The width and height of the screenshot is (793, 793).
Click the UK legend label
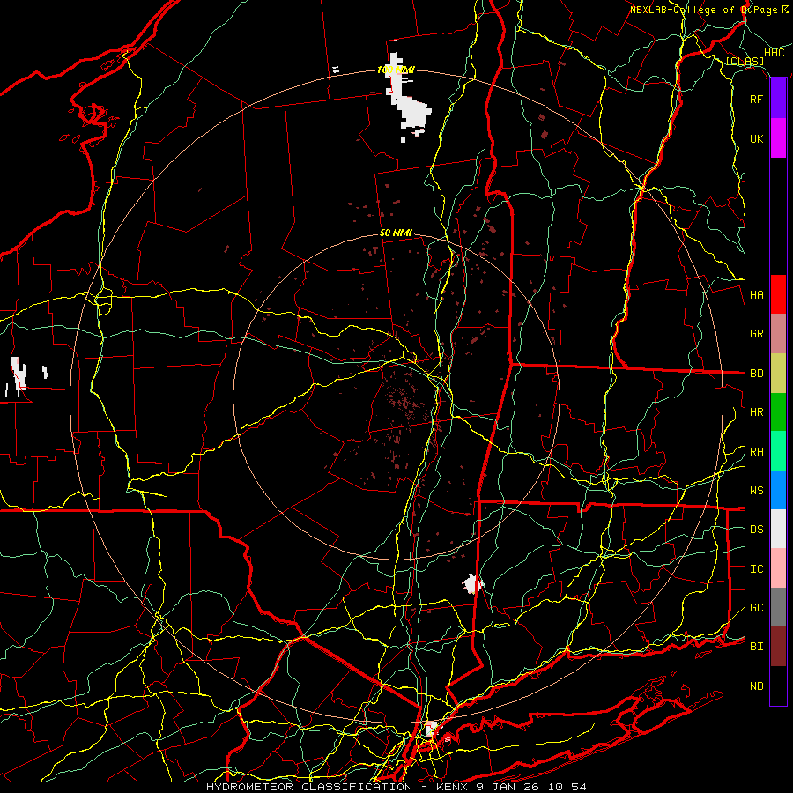click(x=757, y=138)
